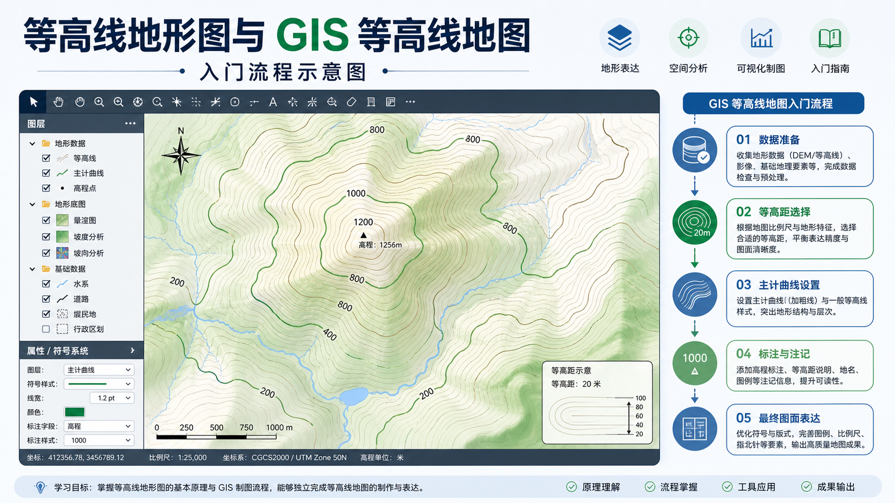Open the 标注样式 dropdown showing 1000
Screen dimensions: 895x503
click(x=99, y=440)
